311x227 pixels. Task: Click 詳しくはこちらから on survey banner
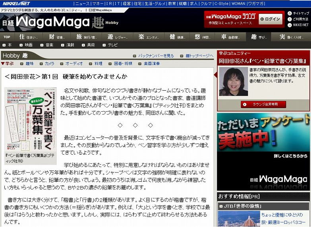291,156
